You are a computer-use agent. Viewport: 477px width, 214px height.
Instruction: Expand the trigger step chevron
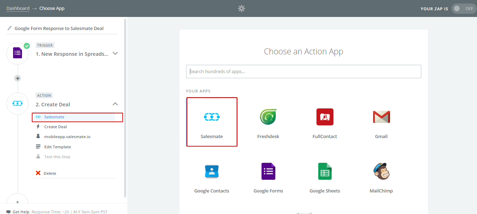point(115,53)
